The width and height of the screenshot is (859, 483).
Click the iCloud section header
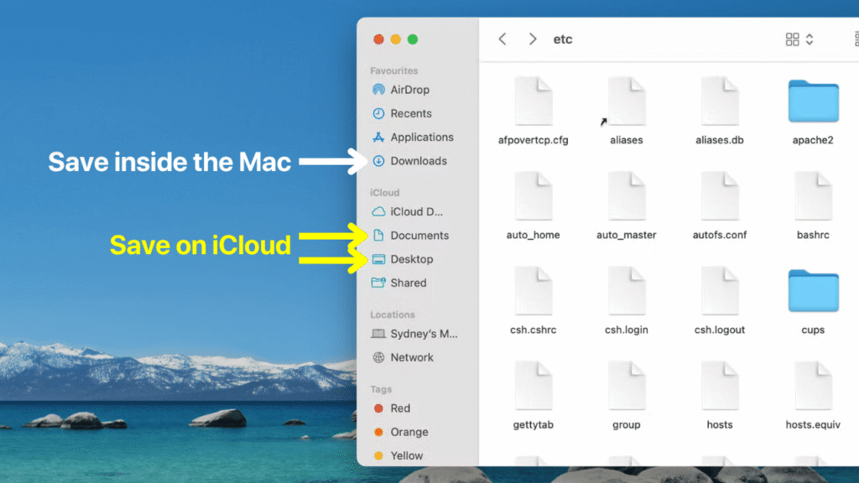pyautogui.click(x=384, y=193)
